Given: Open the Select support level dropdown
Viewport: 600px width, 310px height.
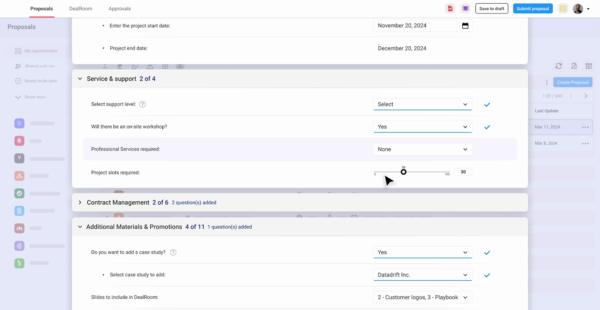Looking at the screenshot, I should [422, 104].
